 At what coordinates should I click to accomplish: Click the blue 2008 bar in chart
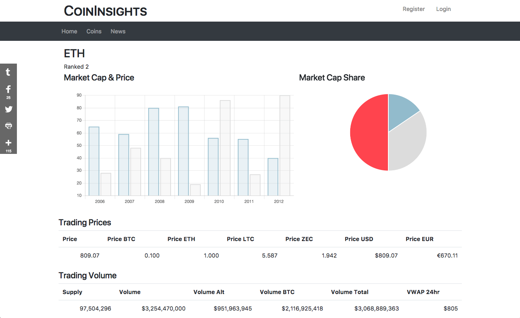154,152
